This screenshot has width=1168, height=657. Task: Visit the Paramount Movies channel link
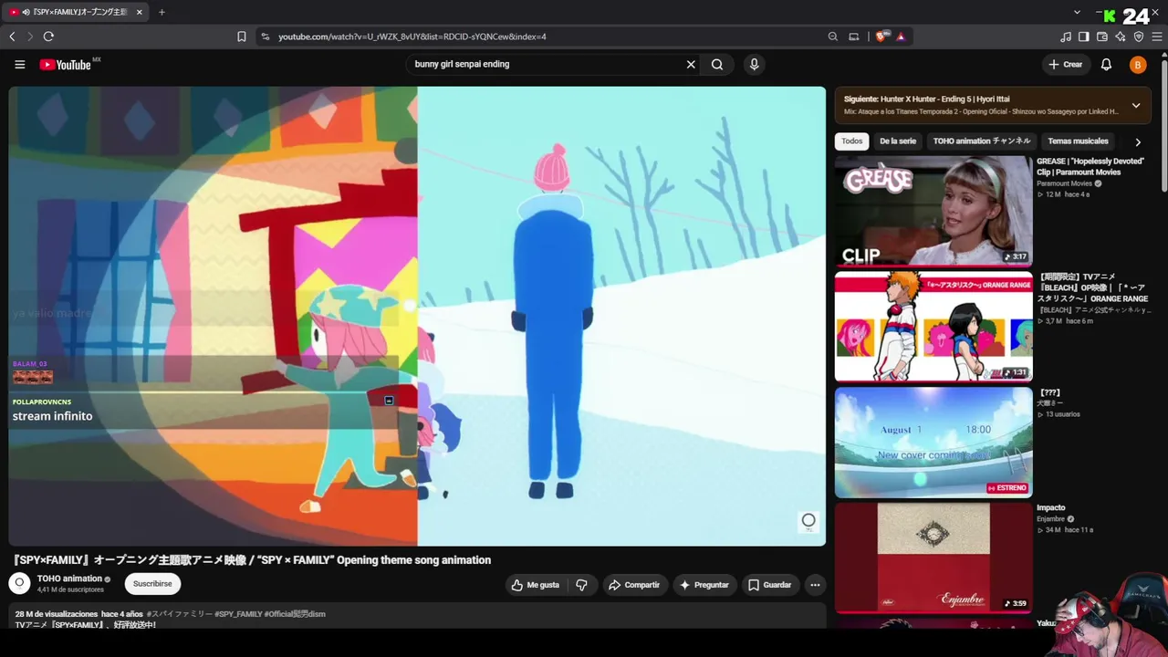pos(1064,183)
